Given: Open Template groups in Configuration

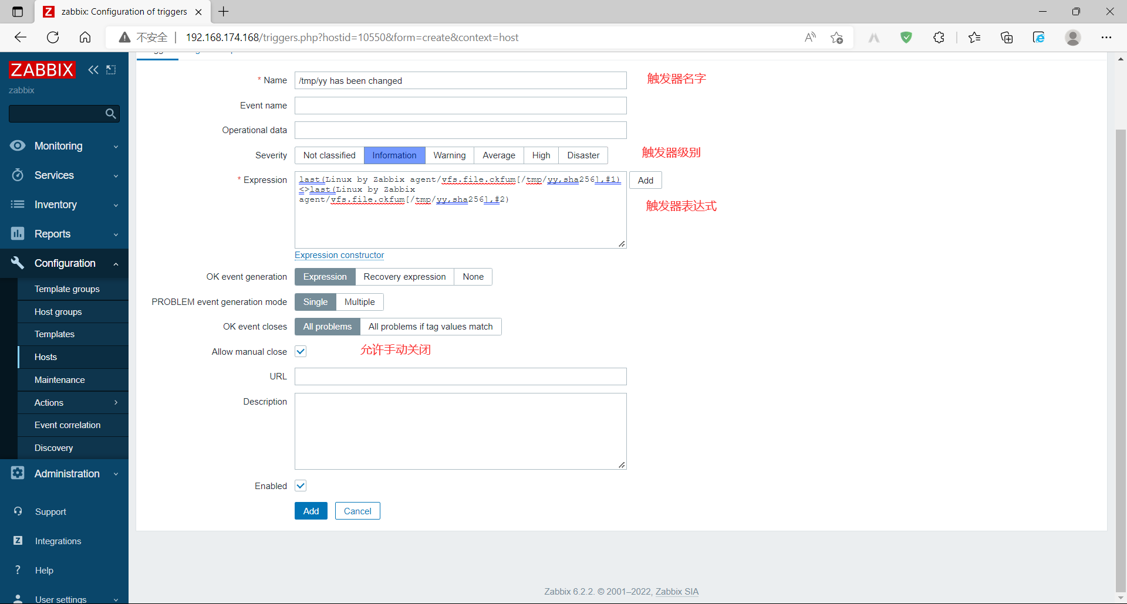Looking at the screenshot, I should coord(67,289).
